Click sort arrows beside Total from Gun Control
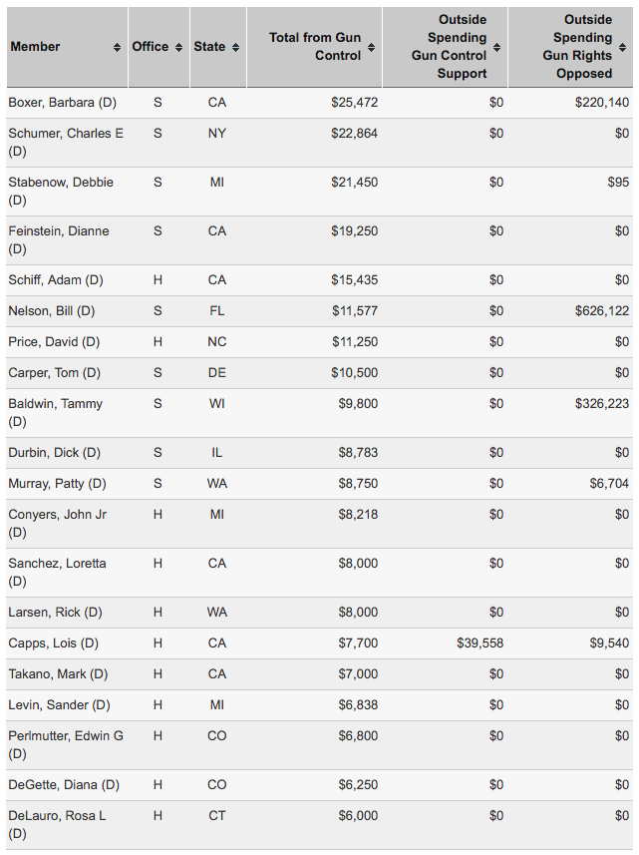Viewport: 639px width, 855px height. coord(371,47)
